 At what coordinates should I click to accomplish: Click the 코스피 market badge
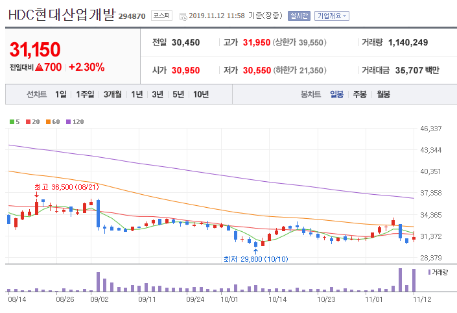click(162, 16)
